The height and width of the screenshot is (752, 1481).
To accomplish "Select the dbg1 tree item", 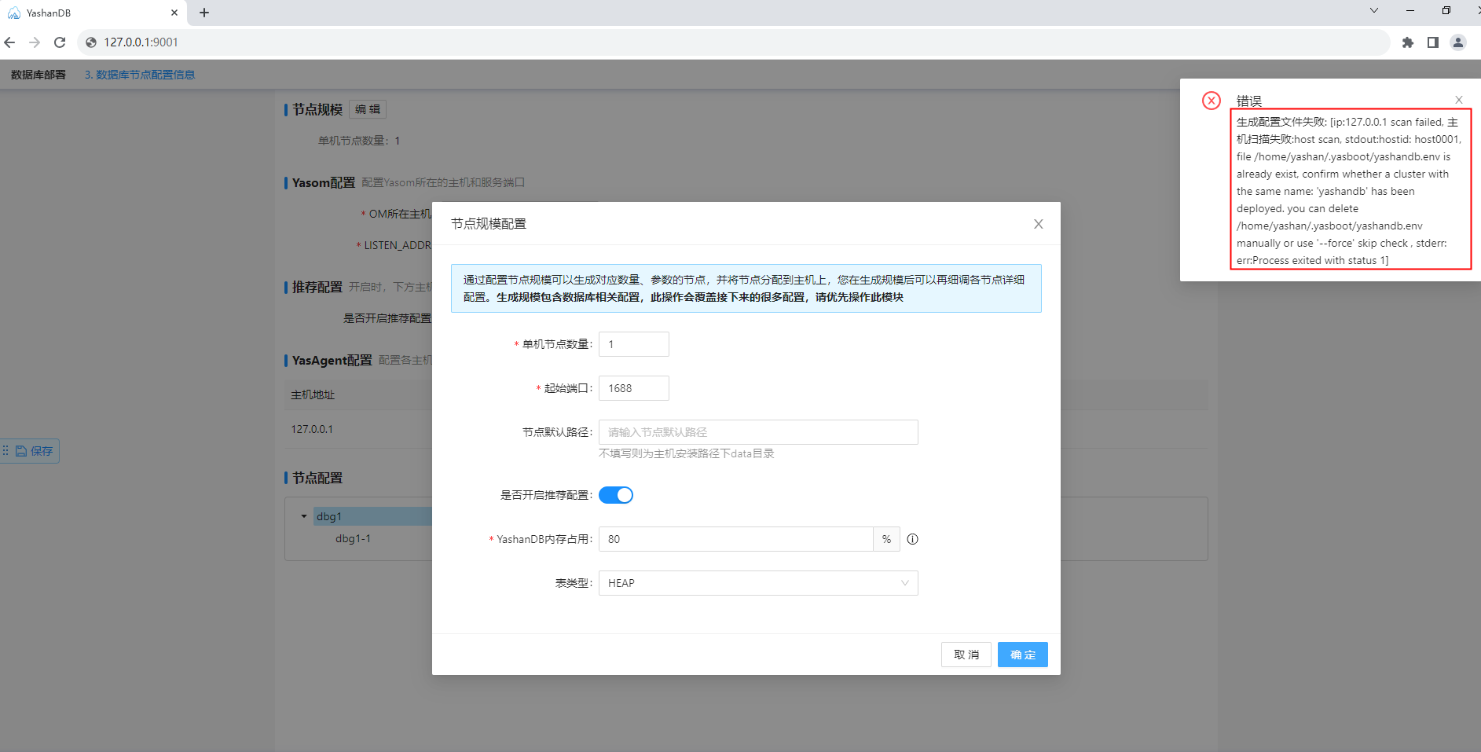I will [329, 516].
